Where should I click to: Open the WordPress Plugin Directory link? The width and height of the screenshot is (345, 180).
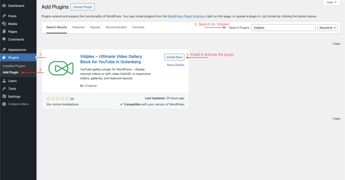point(186,16)
